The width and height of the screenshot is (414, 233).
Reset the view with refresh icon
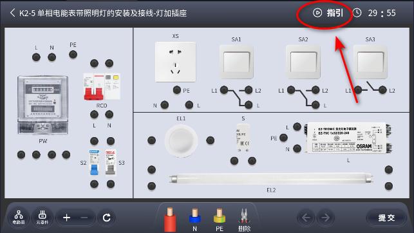[x=106, y=218]
